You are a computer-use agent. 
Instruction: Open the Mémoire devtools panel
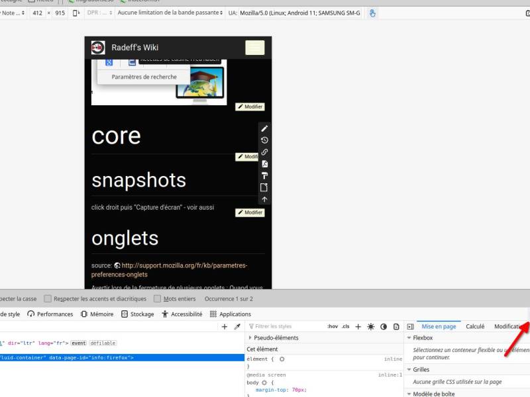(97, 314)
